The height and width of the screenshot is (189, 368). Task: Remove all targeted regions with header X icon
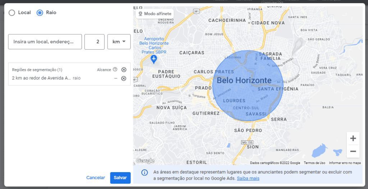[124, 69]
